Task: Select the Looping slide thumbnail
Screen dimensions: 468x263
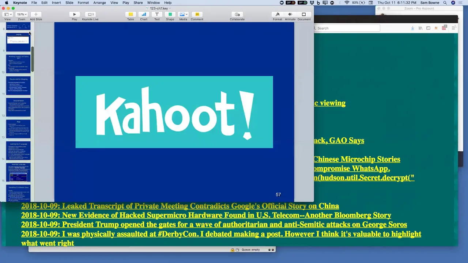Action: [x=18, y=42]
